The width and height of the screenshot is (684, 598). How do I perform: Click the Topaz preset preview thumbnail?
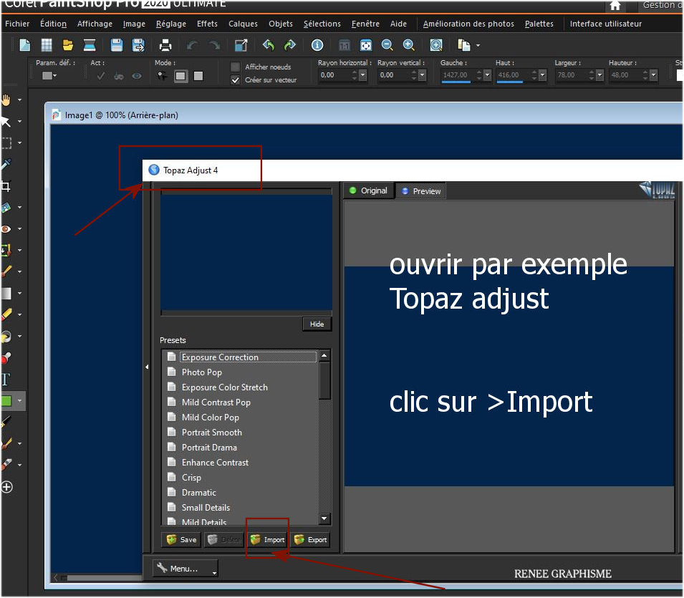(x=246, y=252)
